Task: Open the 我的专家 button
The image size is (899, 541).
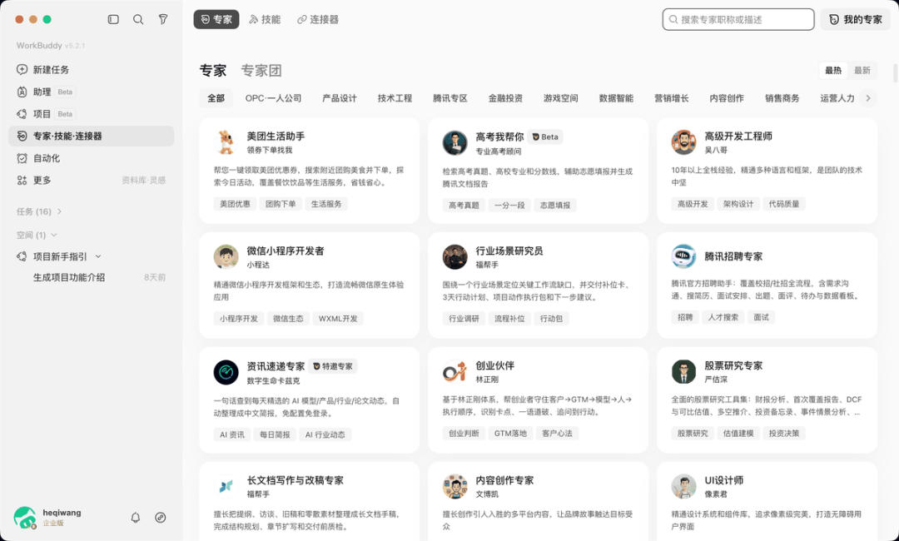Action: (855, 19)
